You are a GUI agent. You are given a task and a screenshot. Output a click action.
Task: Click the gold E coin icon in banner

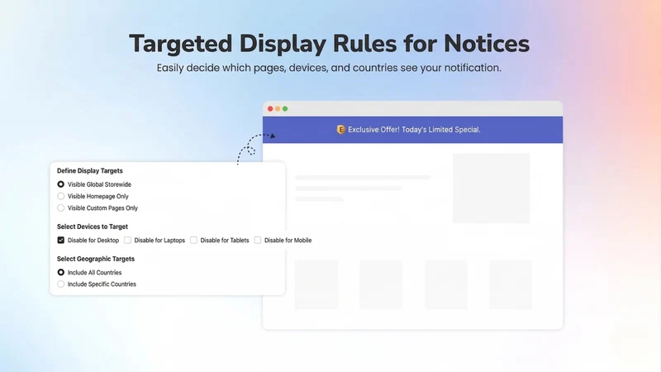tap(340, 130)
